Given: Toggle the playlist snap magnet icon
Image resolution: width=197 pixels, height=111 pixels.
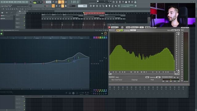Looking at the screenshot, I should point(3,9).
